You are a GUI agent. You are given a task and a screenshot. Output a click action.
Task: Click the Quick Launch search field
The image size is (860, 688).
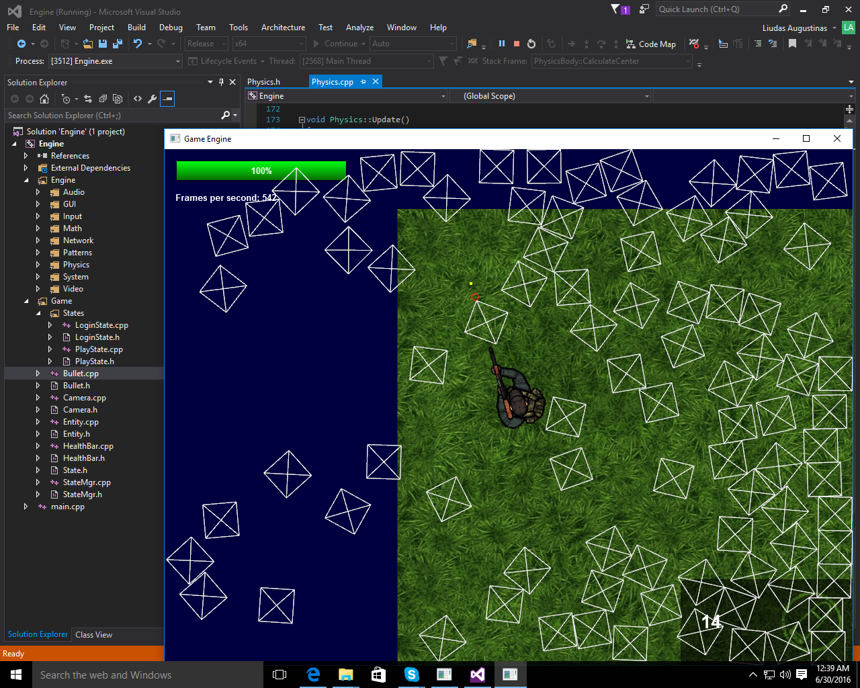tap(715, 9)
